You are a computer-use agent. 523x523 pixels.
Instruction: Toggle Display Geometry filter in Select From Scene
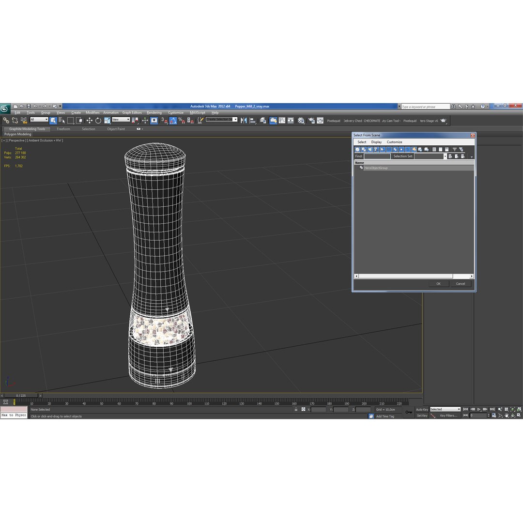click(357, 150)
